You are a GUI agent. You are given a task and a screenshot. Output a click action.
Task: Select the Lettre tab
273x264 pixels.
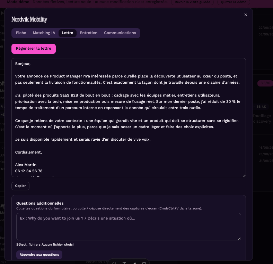pos(67,33)
